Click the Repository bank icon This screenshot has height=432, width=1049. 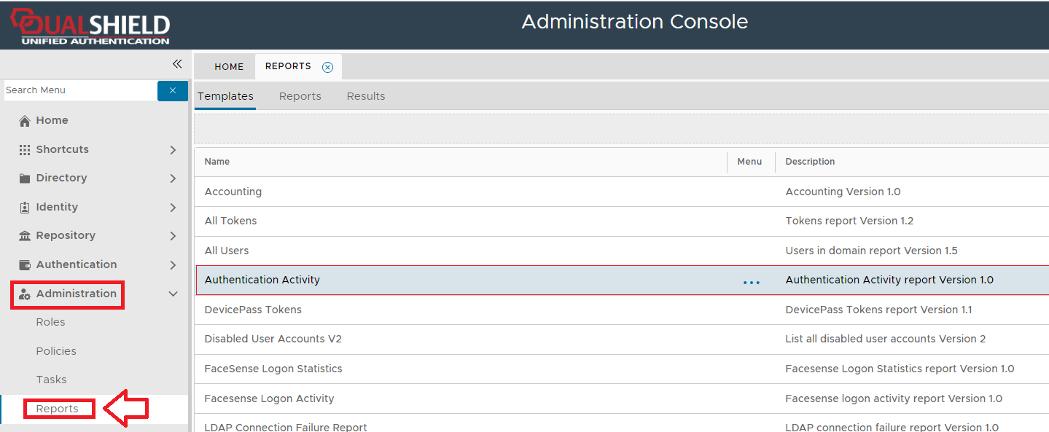point(25,236)
